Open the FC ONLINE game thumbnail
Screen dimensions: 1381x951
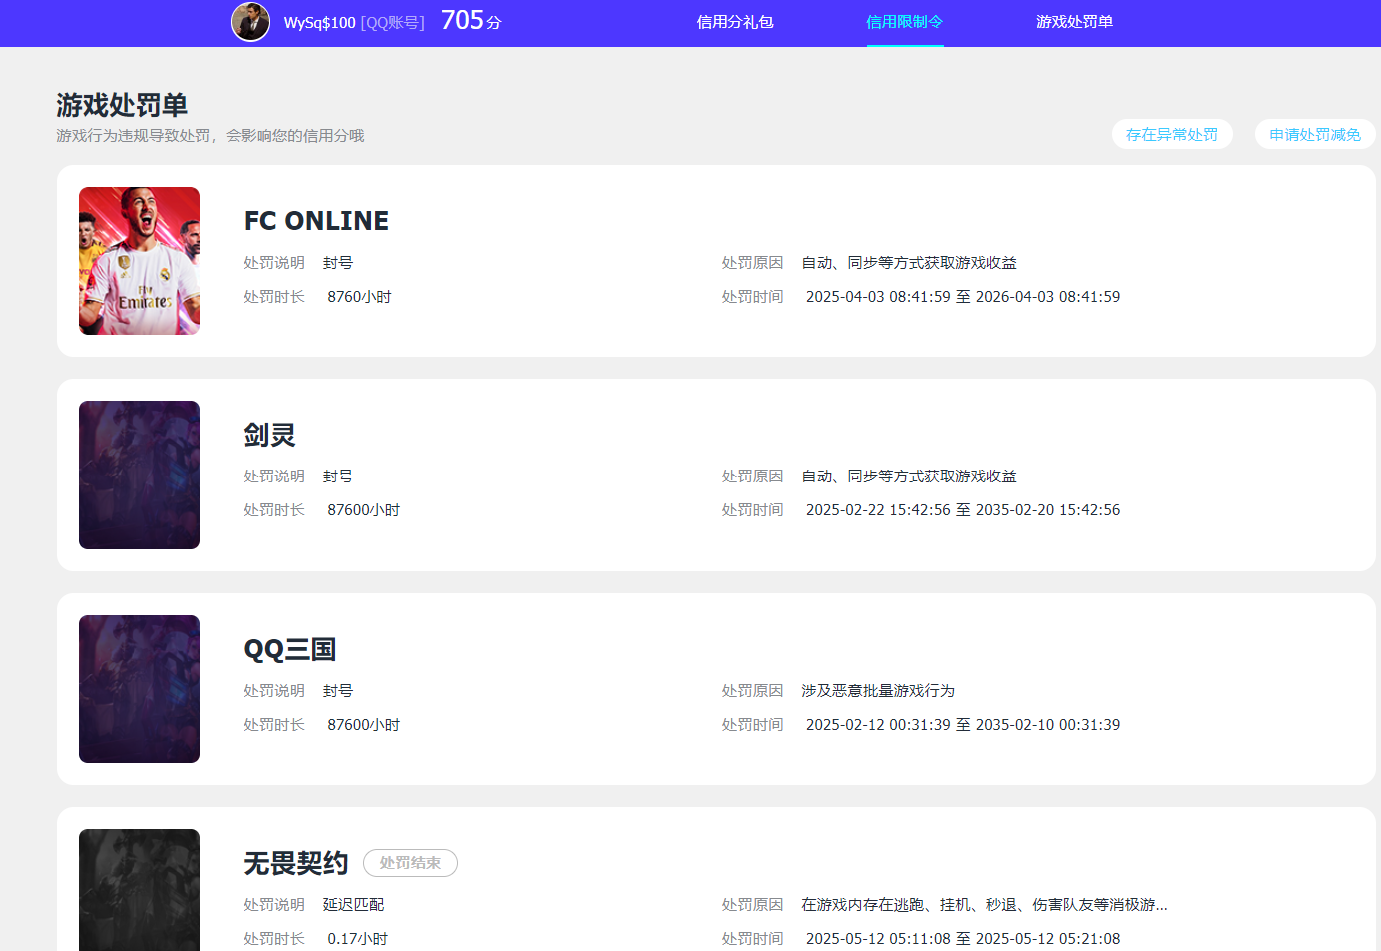[x=139, y=260]
